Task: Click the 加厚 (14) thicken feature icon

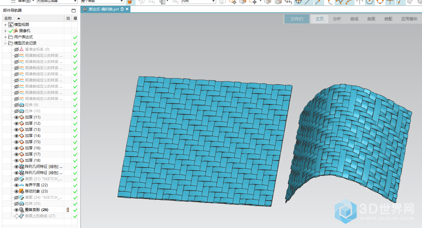Action: 22,136
